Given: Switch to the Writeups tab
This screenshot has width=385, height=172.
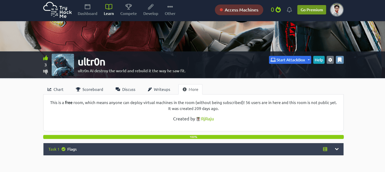Looking at the screenshot, I should tap(159, 89).
